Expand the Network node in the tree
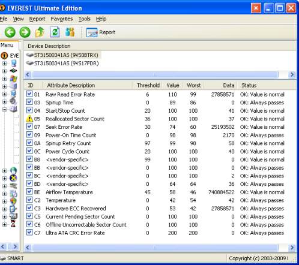The width and height of the screenshot is (299, 265). [x=4, y=171]
